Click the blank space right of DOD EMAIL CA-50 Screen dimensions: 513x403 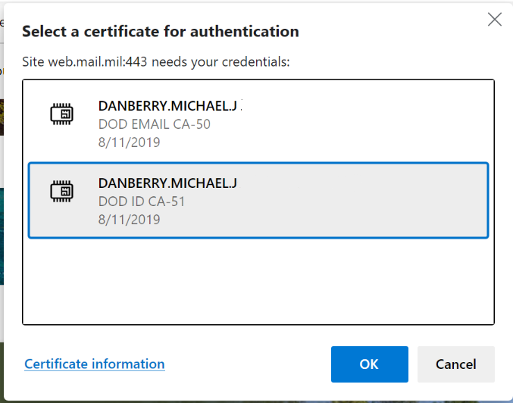364,123
